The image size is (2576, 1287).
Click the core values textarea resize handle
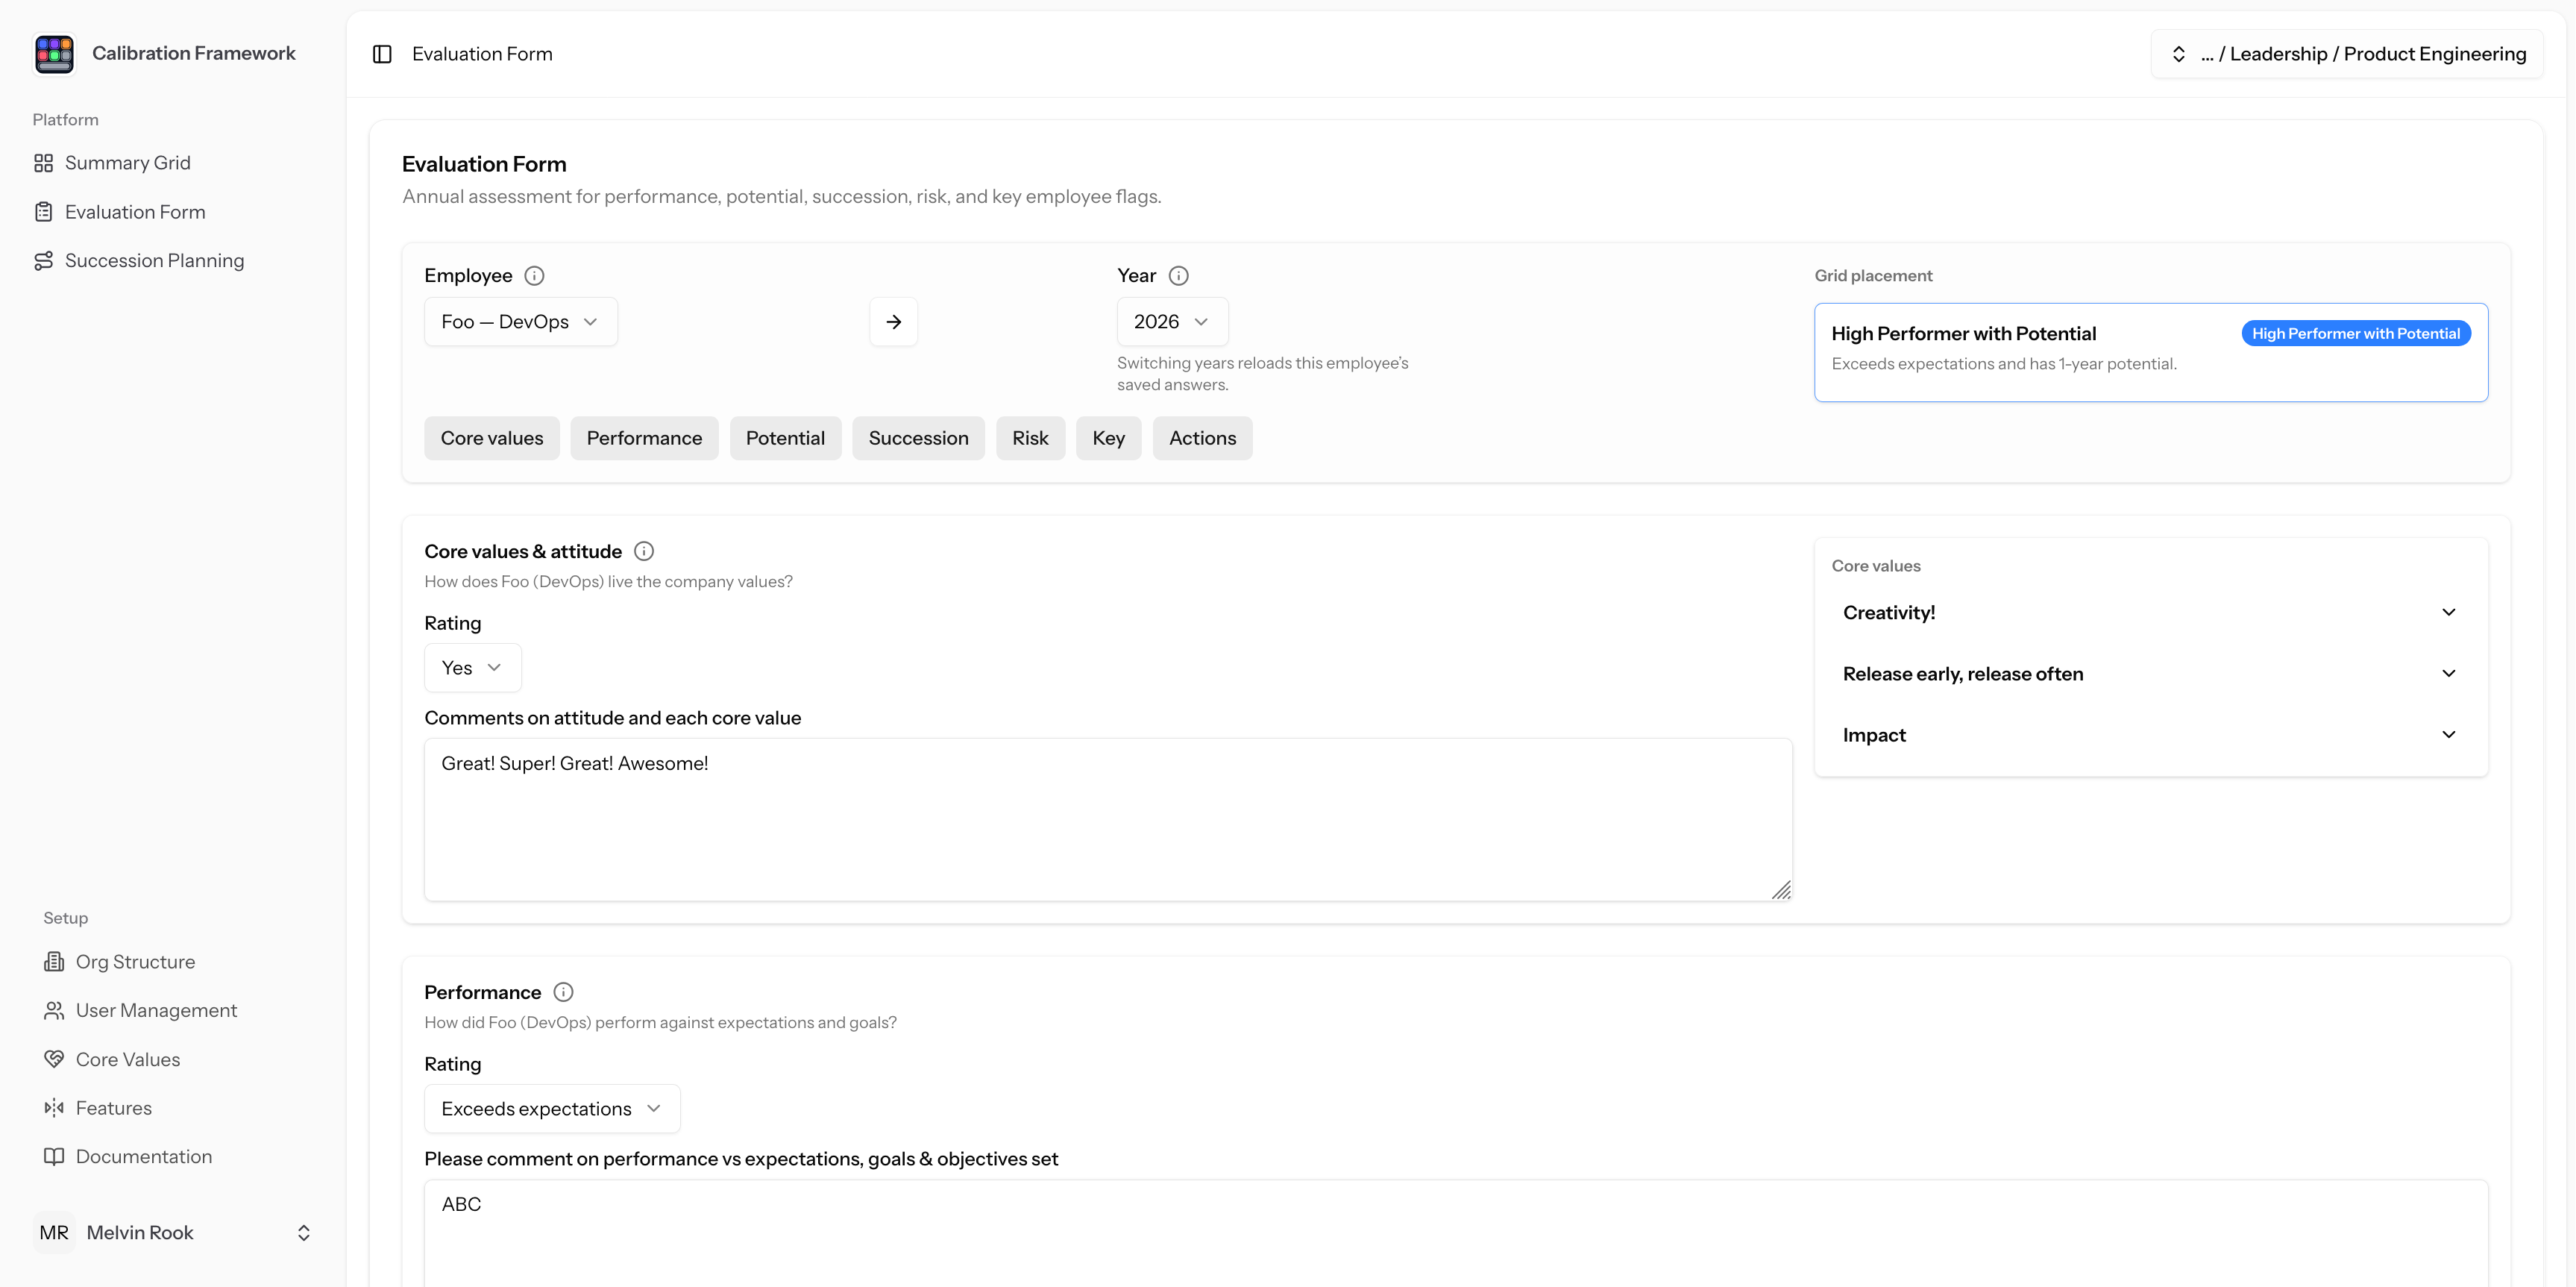point(1781,890)
